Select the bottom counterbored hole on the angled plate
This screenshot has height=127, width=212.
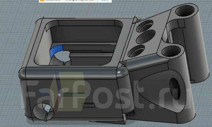click(136, 51)
